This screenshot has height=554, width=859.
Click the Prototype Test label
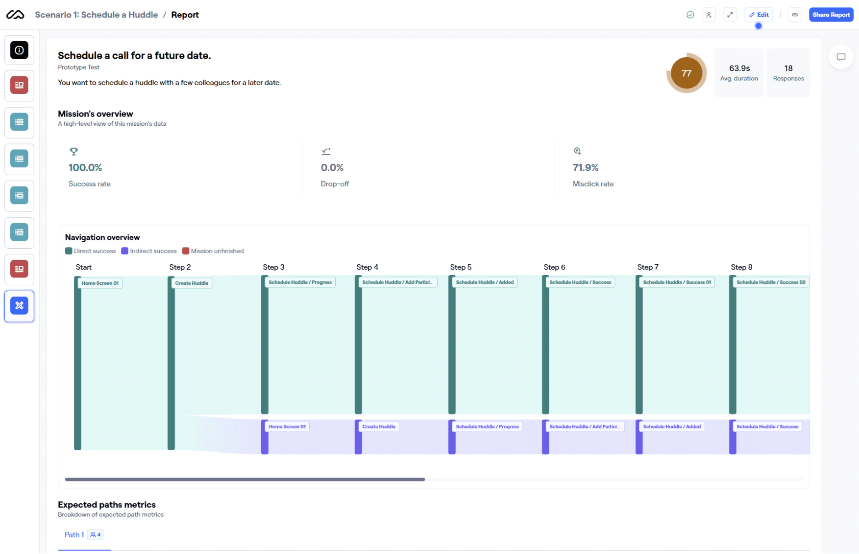[78, 68]
